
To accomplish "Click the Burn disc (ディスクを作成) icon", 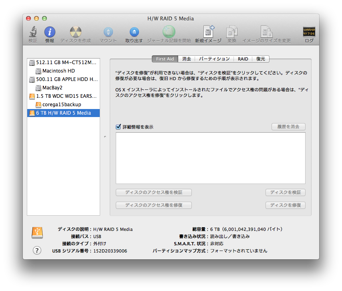I will pos(75,32).
